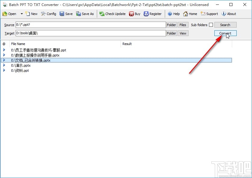Open the Help documentation
This screenshot has width=252, height=178.
pos(174,14)
